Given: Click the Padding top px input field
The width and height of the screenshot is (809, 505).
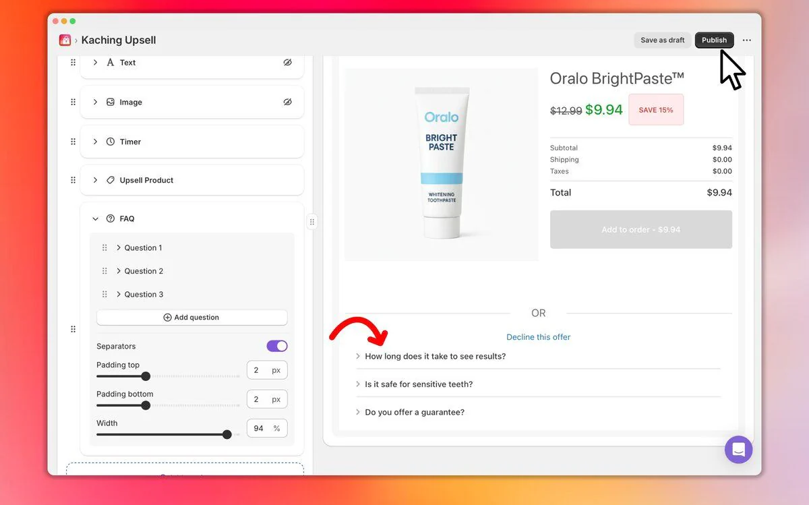Looking at the screenshot, I should (267, 370).
